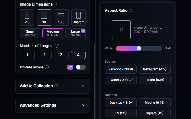Viewport: 191px width, 119px height.
Task: Click the Devices section heading
Action: 111,95
